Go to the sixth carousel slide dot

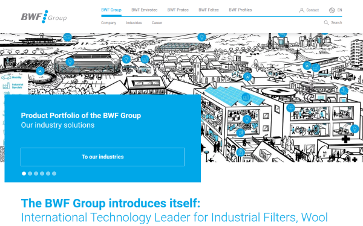pos(54,174)
